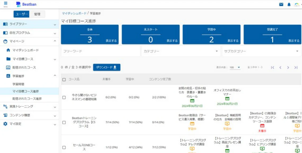Follow the マイダッシュボード breadcrumb link
Viewport: 302px width, 153px height.
[74, 13]
